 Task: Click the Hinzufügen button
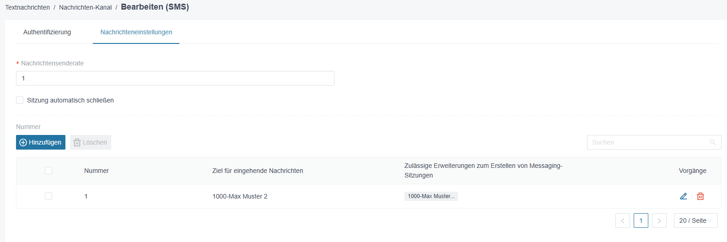point(41,142)
